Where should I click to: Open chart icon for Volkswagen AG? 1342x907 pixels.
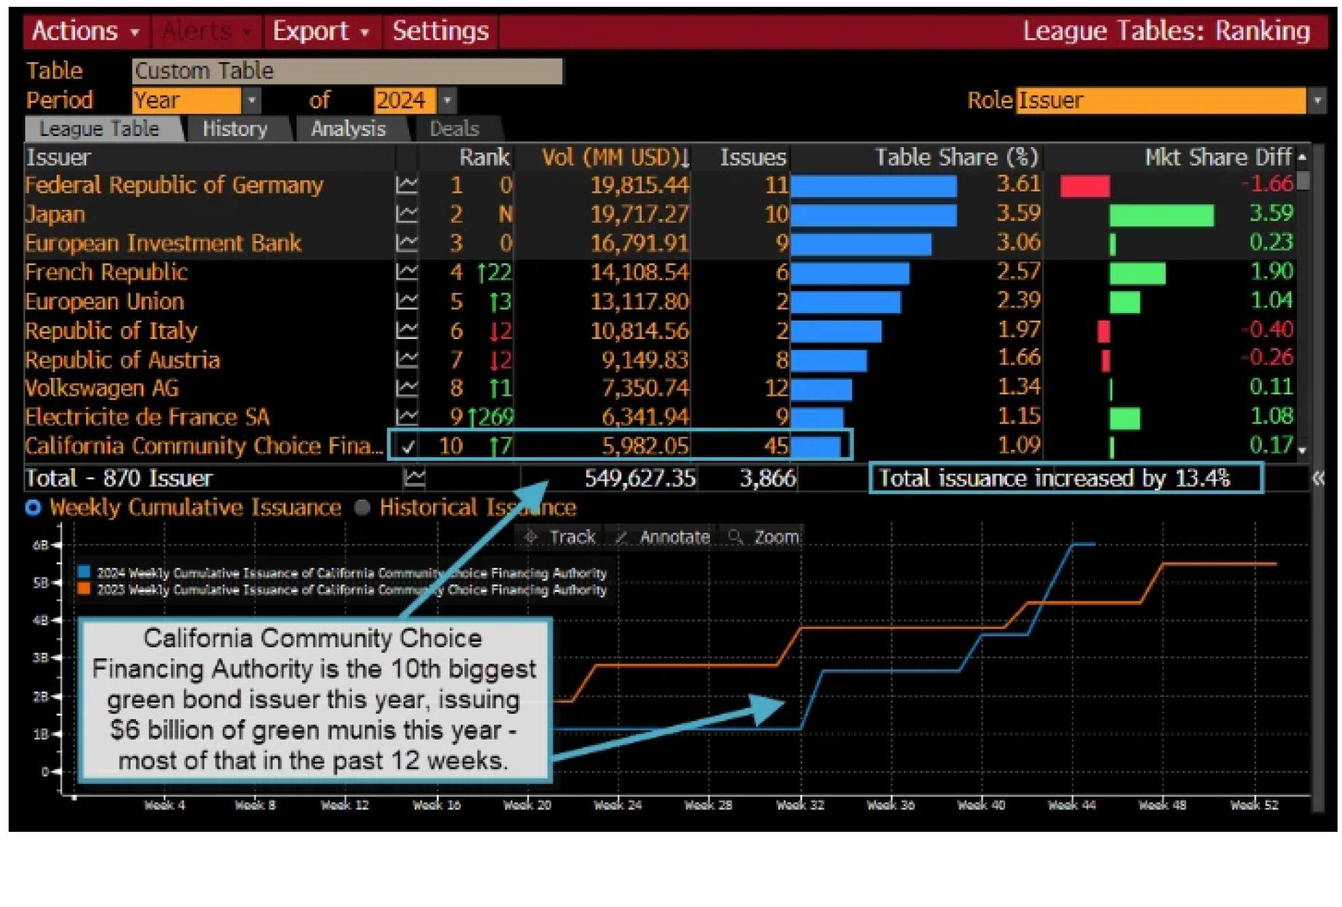pyautogui.click(x=407, y=388)
